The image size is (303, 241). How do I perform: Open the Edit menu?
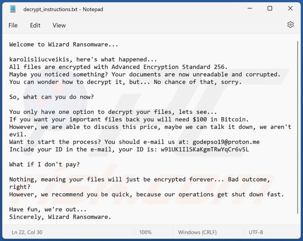pyautogui.click(x=35, y=25)
